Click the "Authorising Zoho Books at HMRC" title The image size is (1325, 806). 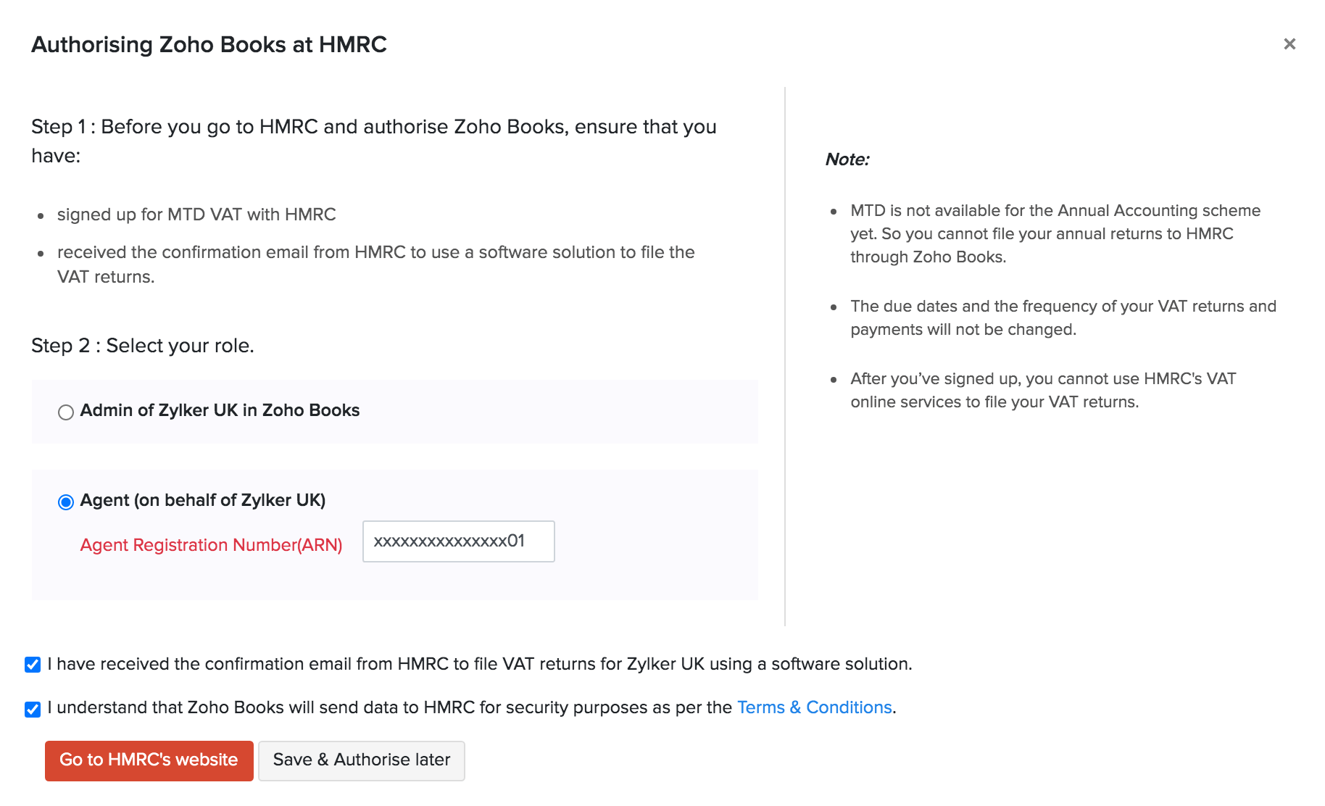(209, 45)
